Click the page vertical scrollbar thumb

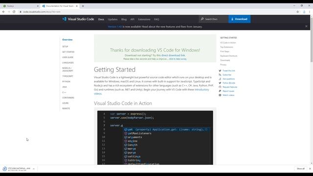tap(312, 40)
